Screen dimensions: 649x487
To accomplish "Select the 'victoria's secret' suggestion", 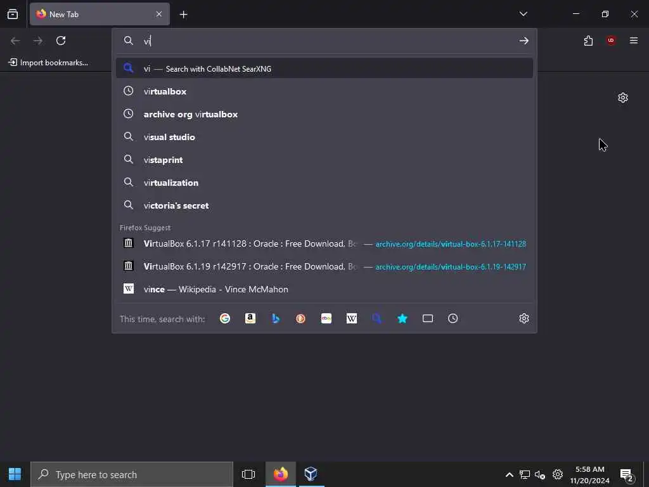I will click(x=324, y=205).
